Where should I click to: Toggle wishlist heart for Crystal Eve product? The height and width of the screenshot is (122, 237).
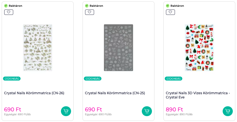point(170,12)
